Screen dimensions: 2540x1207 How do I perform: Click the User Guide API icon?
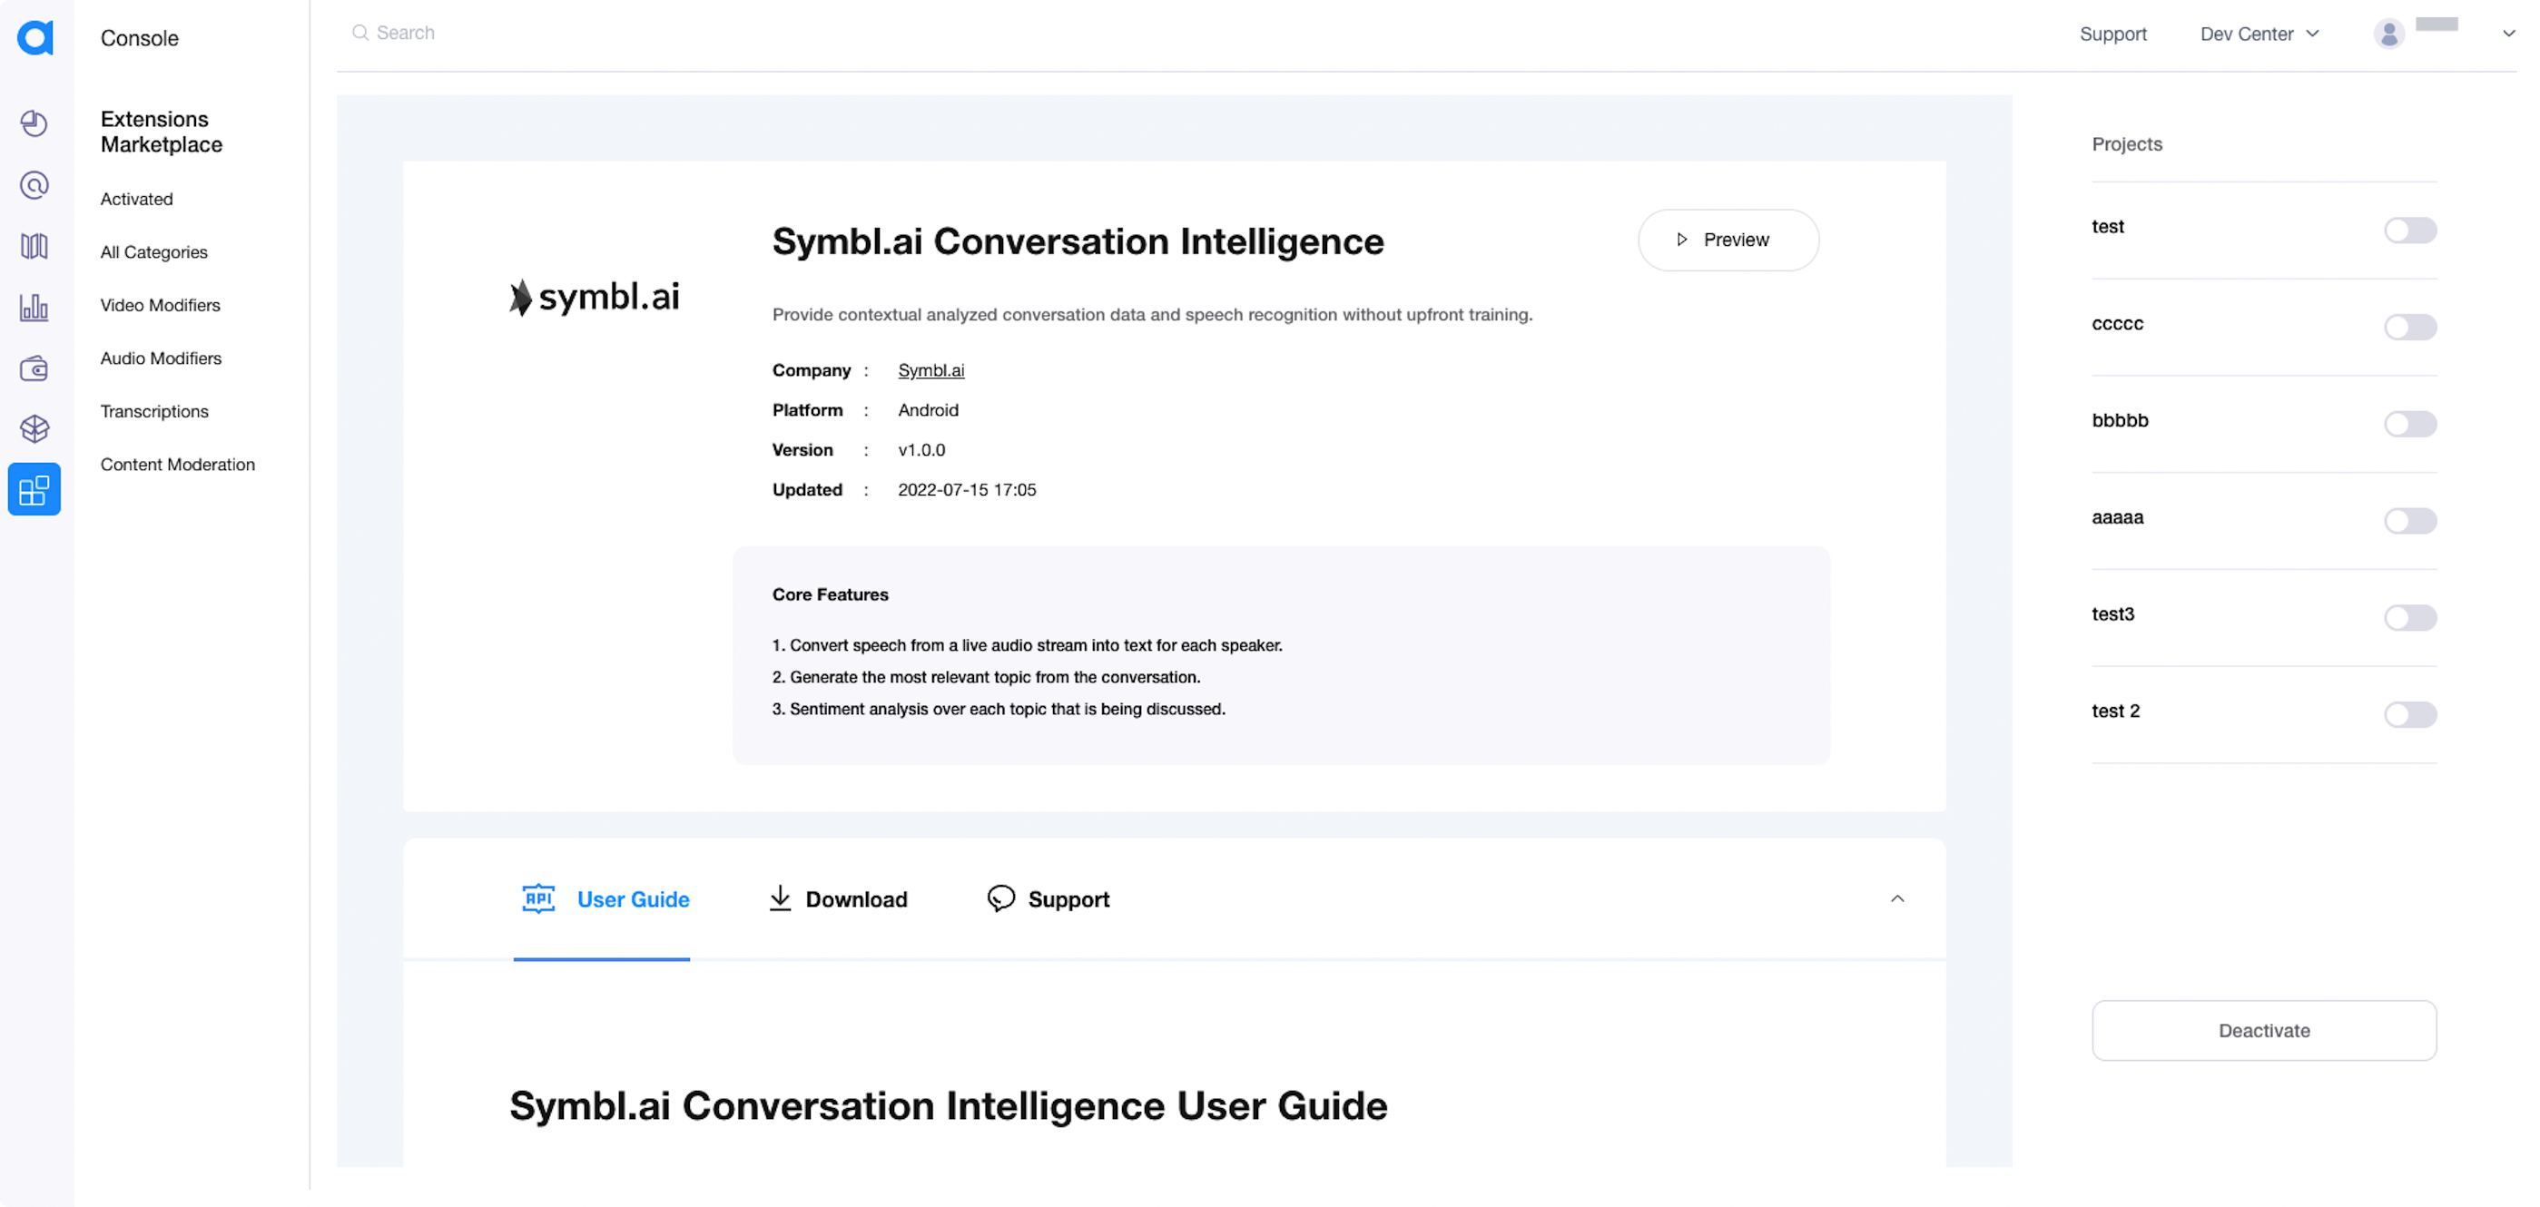[x=538, y=898]
